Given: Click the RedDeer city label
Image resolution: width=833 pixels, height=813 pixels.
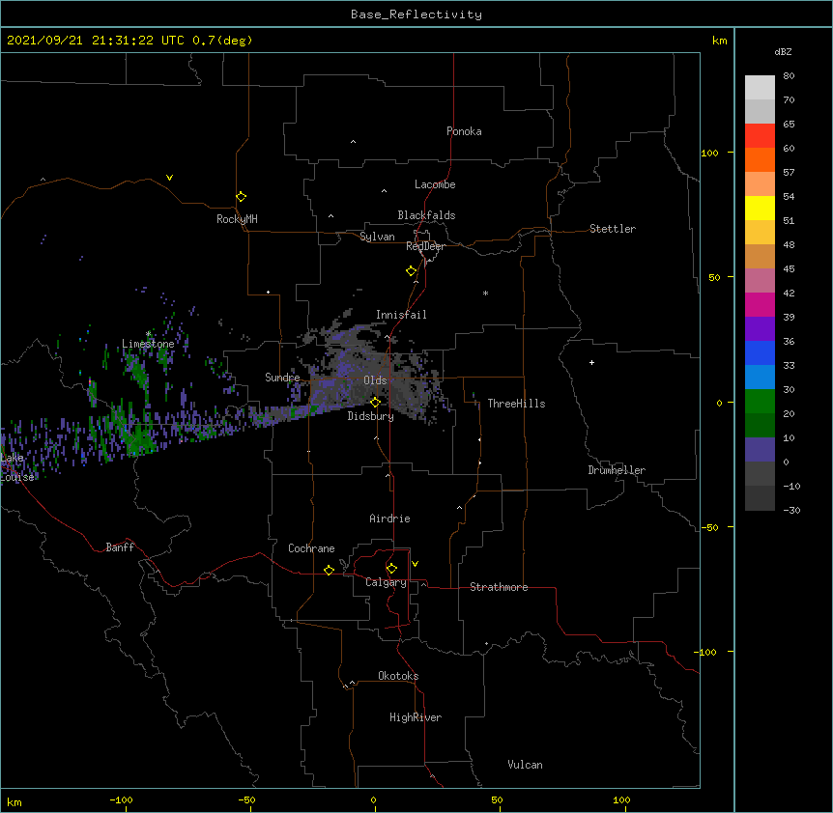Looking at the screenshot, I should 425,246.
